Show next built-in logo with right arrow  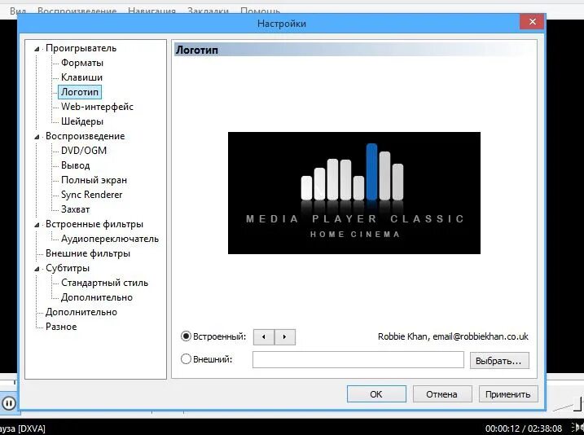285,337
